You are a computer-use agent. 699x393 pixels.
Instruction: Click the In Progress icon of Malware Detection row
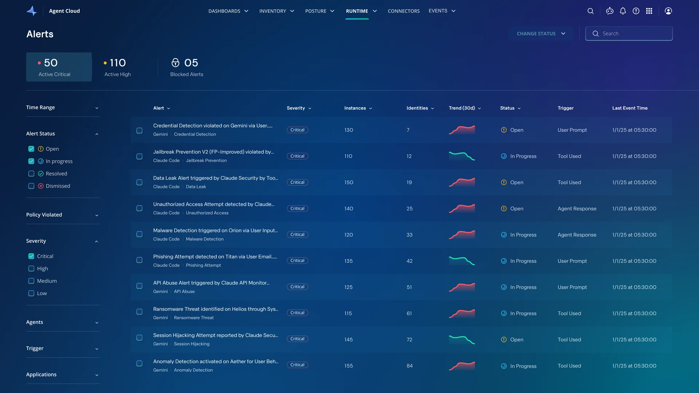pyautogui.click(x=504, y=235)
